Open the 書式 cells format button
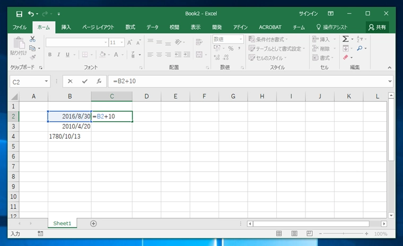This screenshot has width=403, height=246. click(323, 58)
